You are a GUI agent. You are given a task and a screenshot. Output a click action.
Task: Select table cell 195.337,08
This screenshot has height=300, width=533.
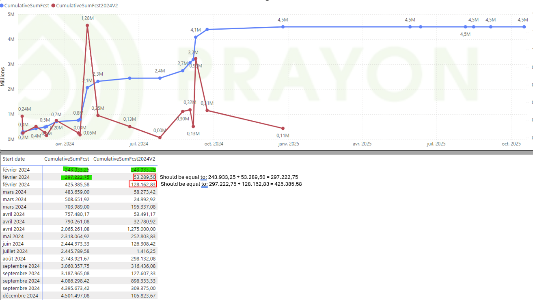coord(143,207)
